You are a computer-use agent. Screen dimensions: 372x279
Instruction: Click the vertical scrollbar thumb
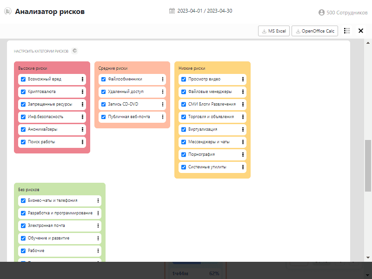pyautogui.click(x=368, y=165)
